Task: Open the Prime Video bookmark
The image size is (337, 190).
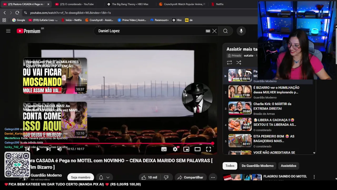Action: click(x=132, y=20)
